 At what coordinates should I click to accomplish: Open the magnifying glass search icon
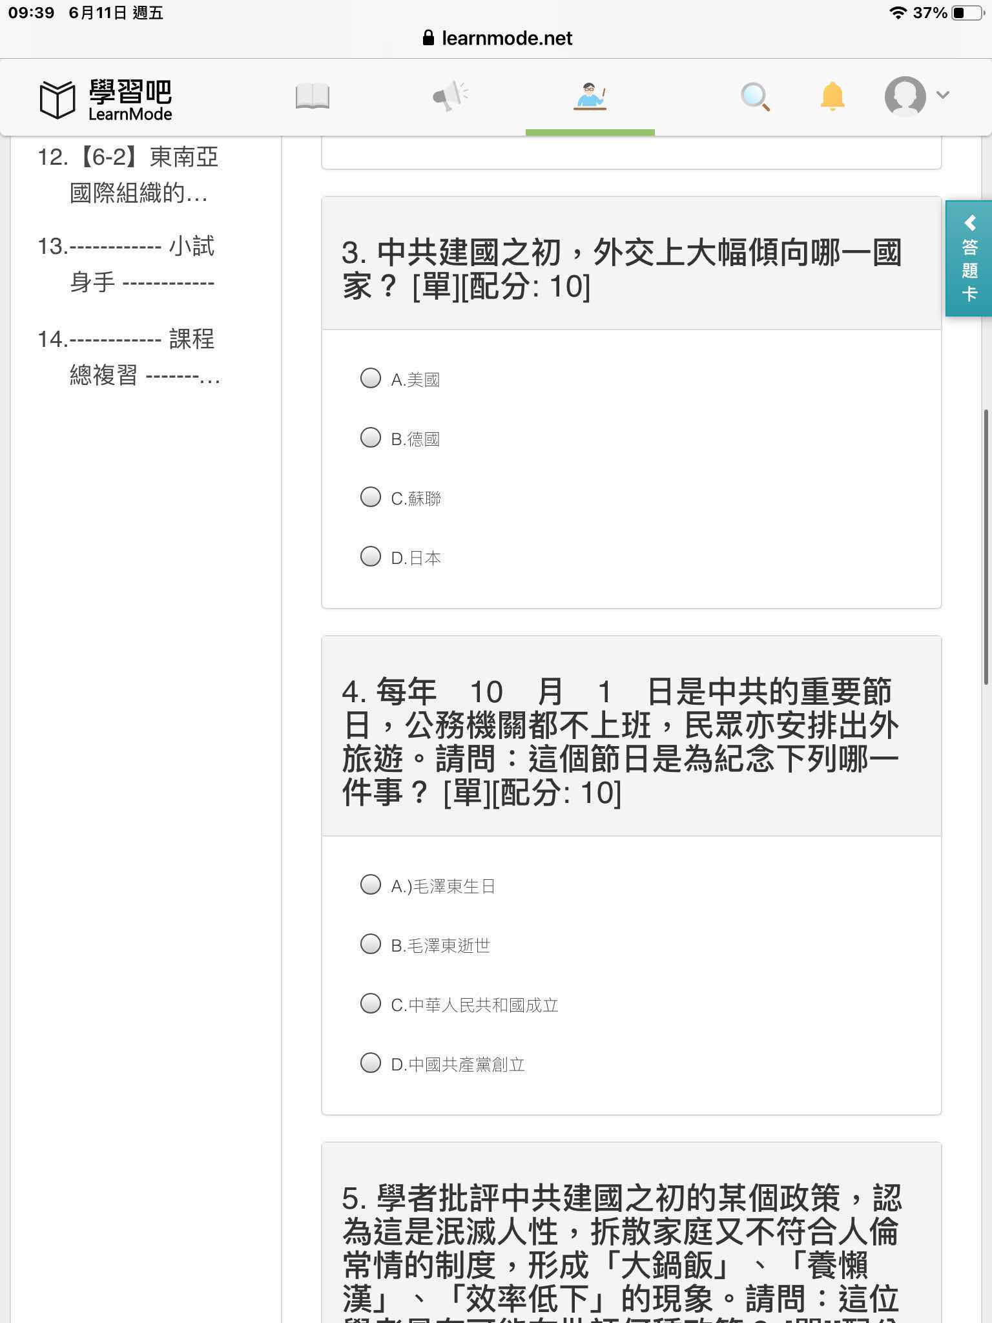click(755, 97)
